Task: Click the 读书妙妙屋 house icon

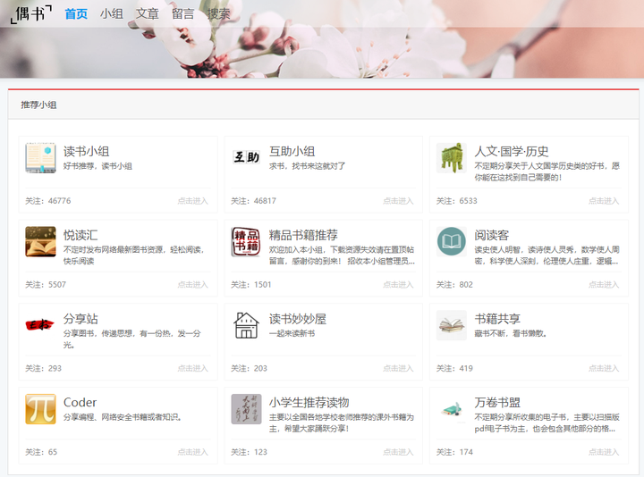Action: [246, 325]
